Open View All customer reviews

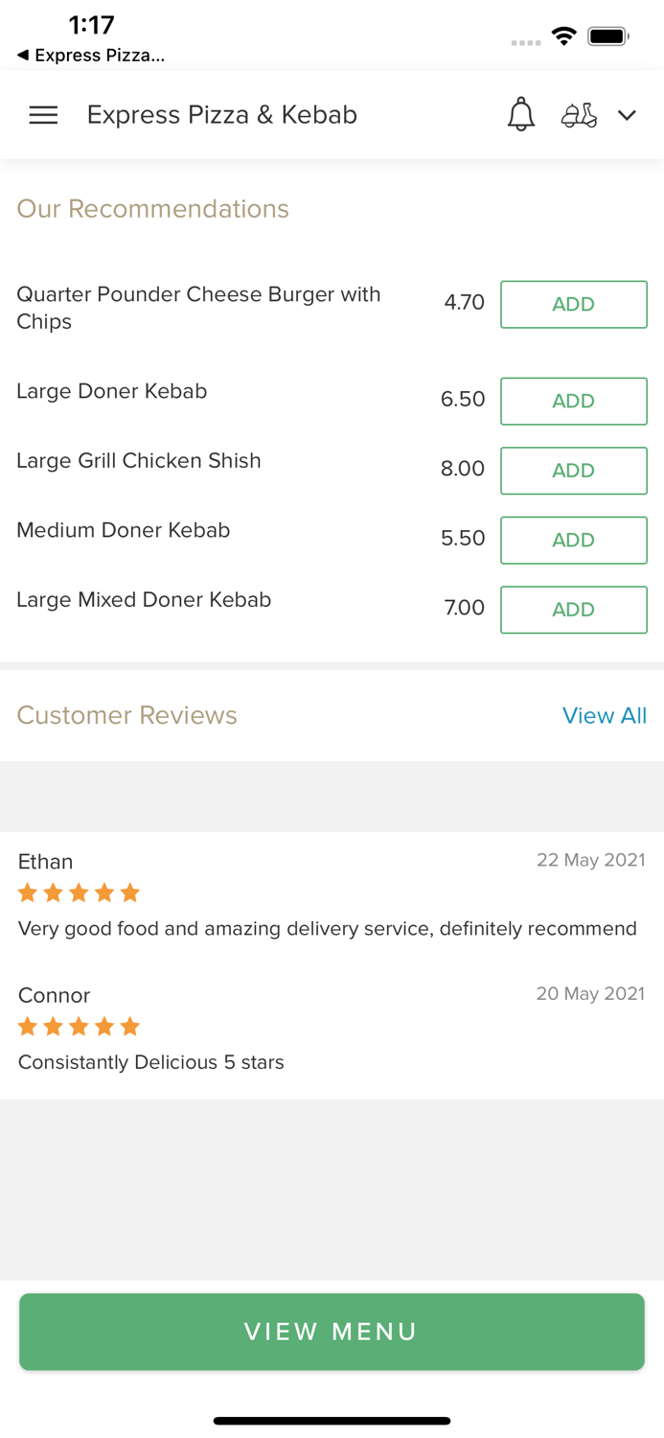[605, 716]
